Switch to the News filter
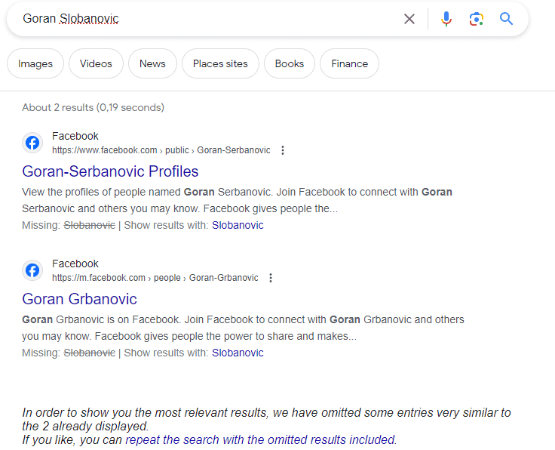This screenshot has width=555, height=450. click(152, 63)
